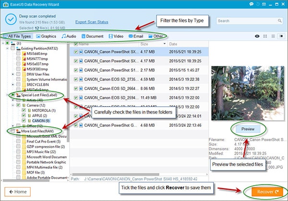Click the horizontal scrollbar under file list
This screenshot has width=288, height=201.
(x=116, y=175)
